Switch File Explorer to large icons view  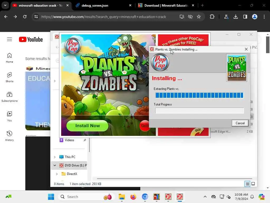pyautogui.click(x=253, y=184)
